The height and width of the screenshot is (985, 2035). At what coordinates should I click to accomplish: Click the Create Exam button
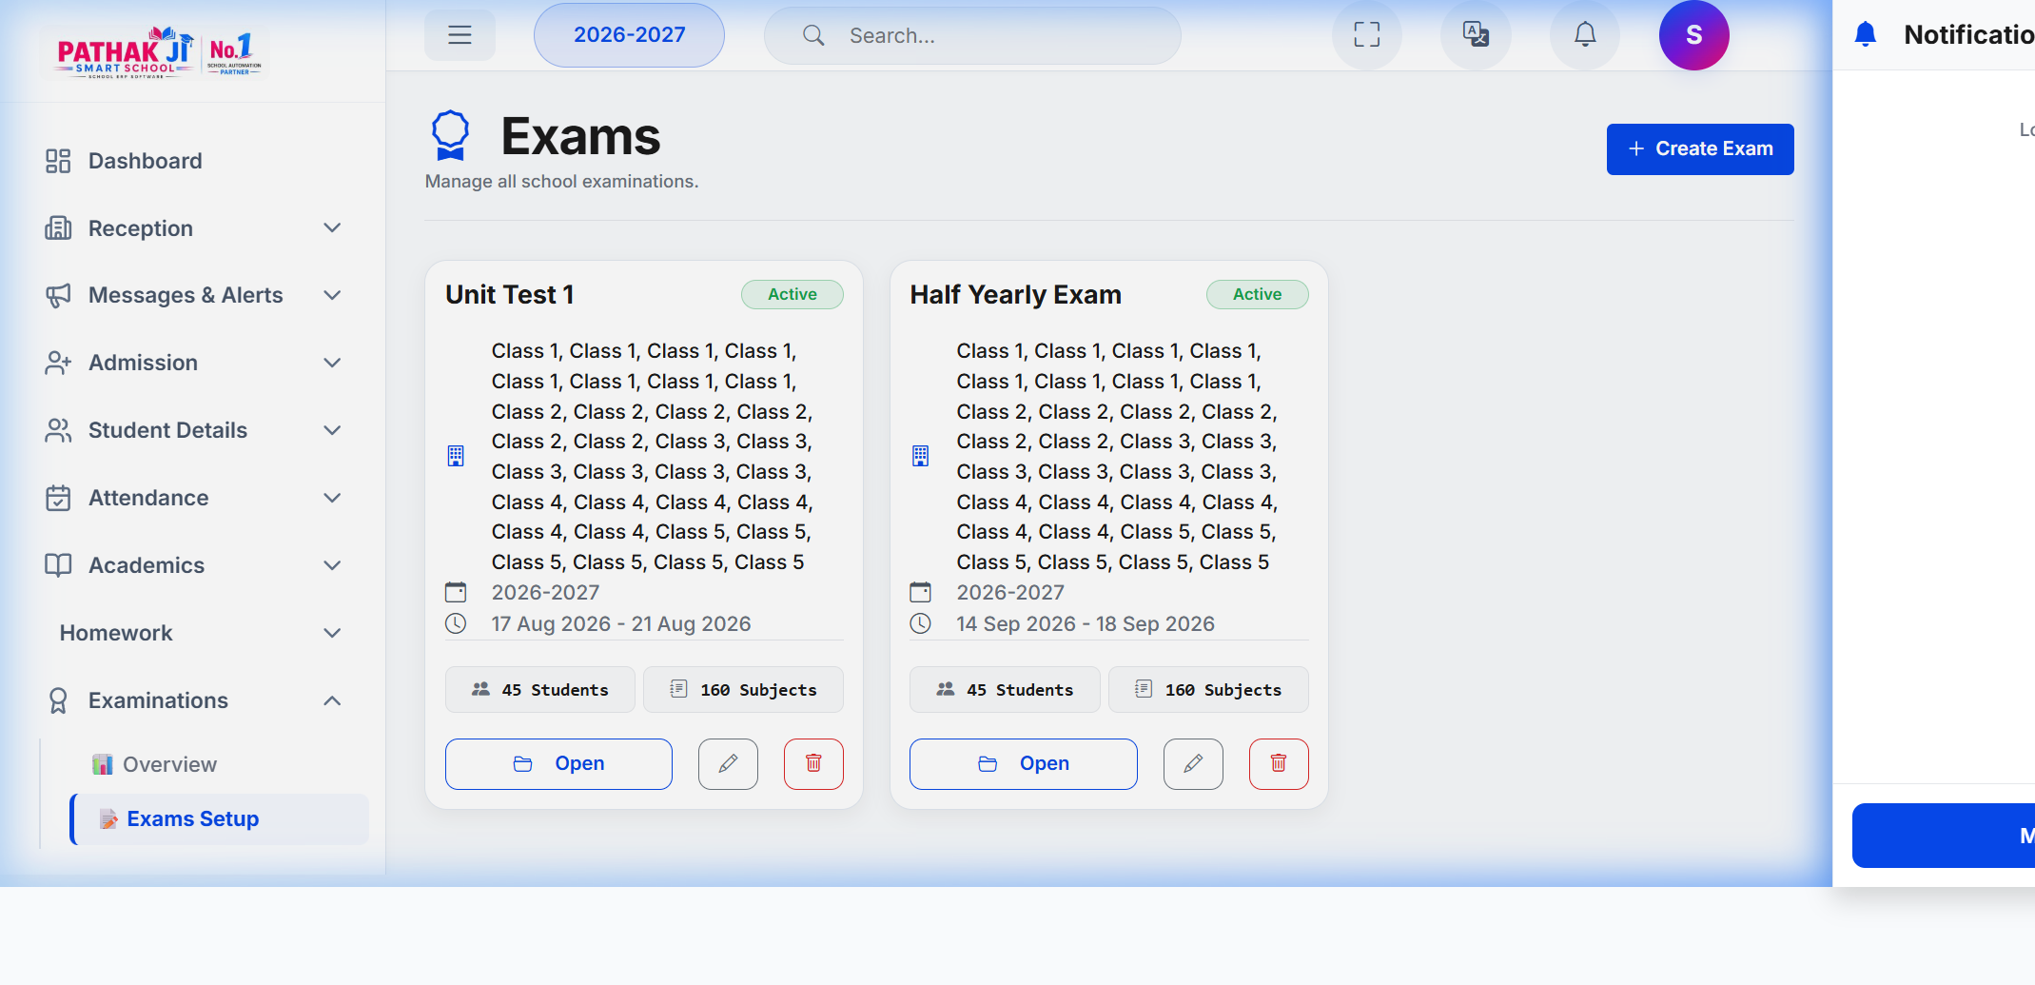click(1700, 149)
